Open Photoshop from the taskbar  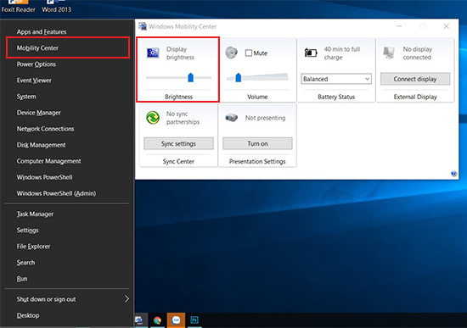point(194,320)
